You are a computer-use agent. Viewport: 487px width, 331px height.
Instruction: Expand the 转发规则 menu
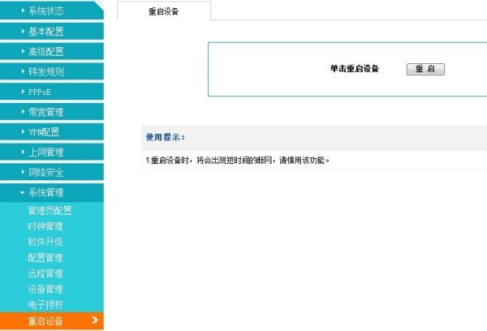coord(52,71)
